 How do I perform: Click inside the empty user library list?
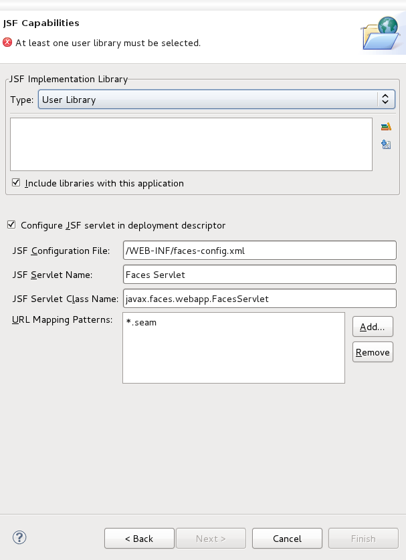point(191,144)
